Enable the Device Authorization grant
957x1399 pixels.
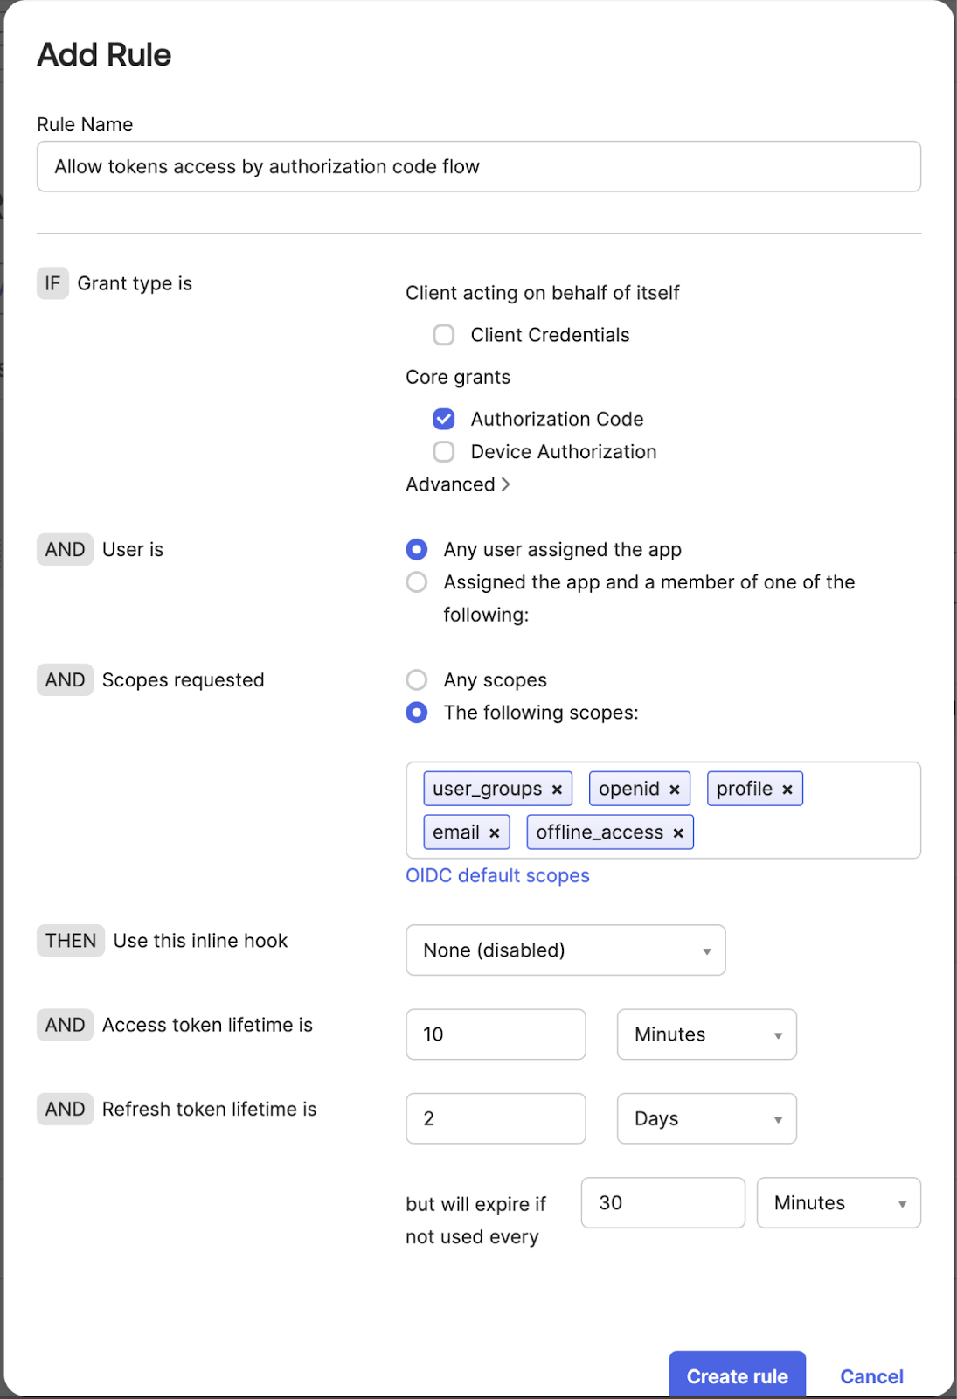point(444,452)
